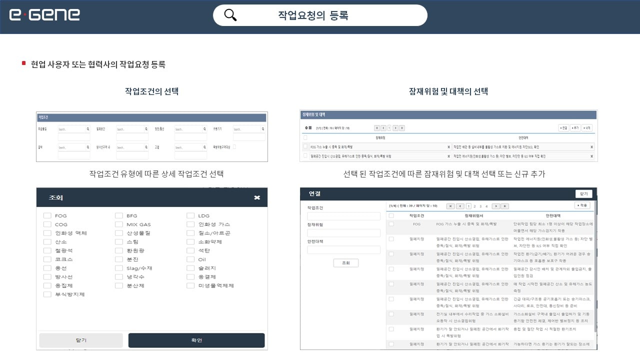This screenshot has width=640, height=360.
Task: Go to next page in the 연결 list
Action: pos(495,206)
